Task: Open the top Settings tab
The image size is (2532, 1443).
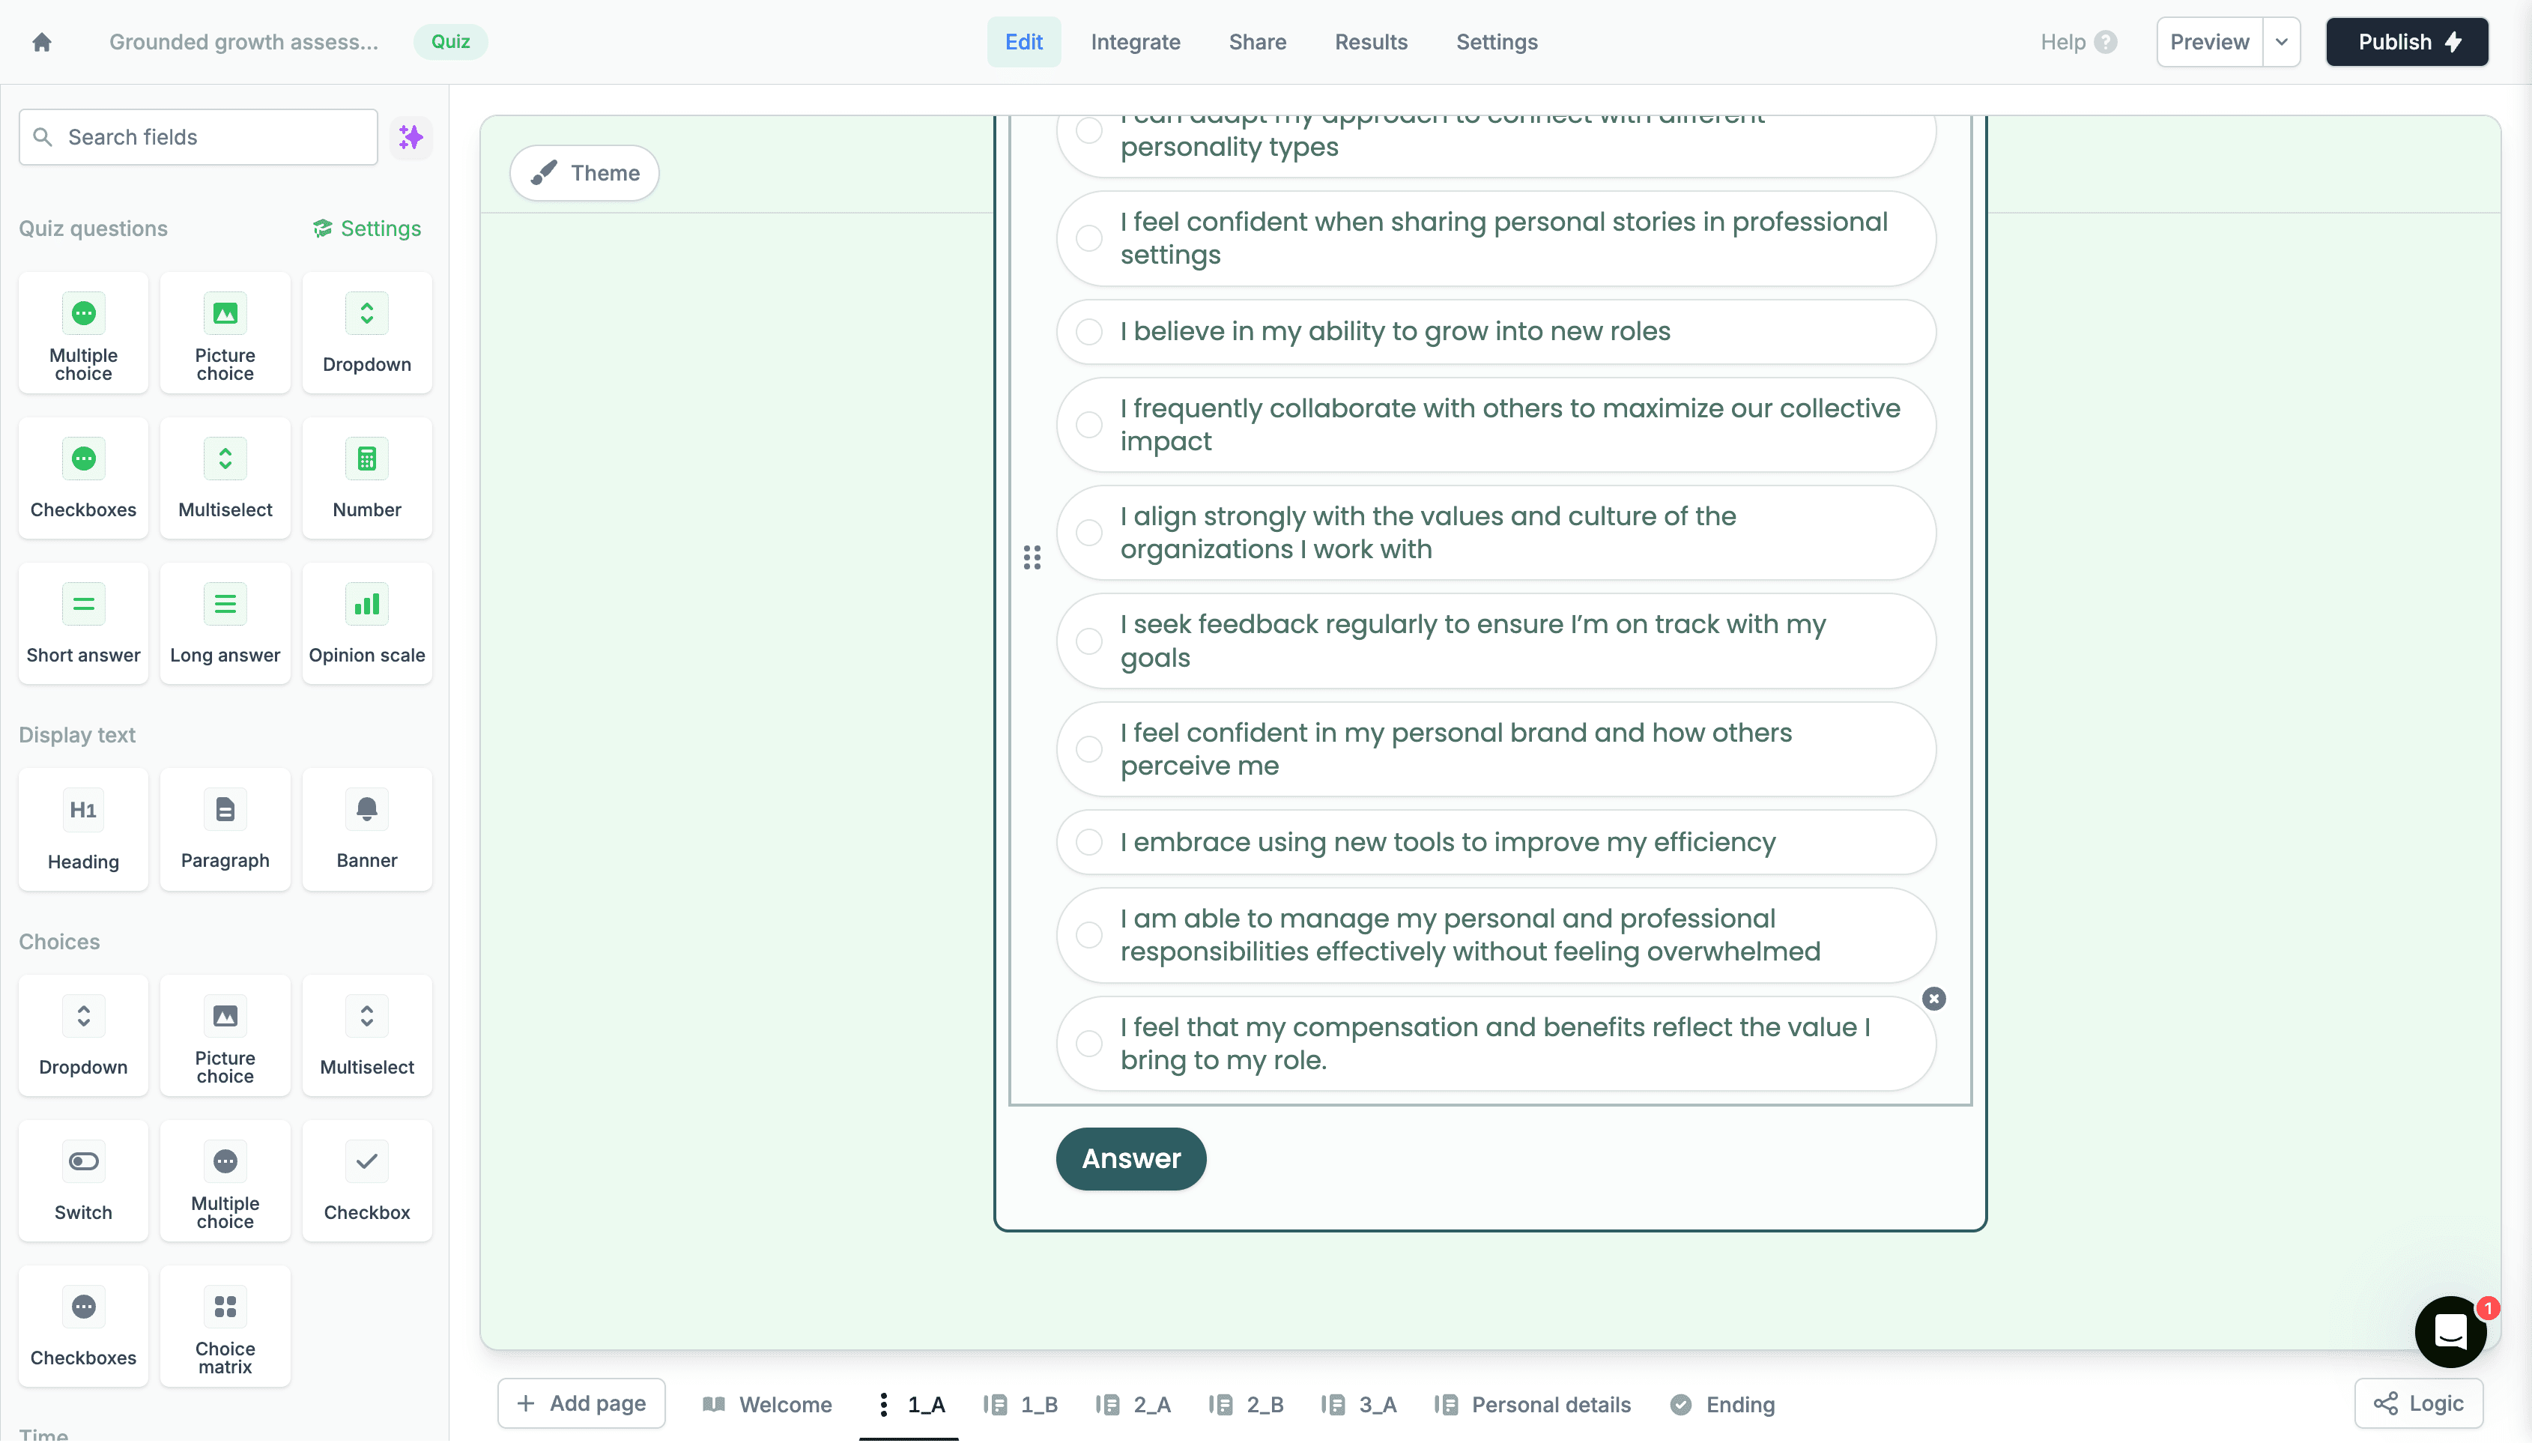Action: coord(1497,42)
